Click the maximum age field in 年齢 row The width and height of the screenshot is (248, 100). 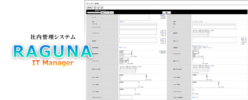tap(200, 22)
